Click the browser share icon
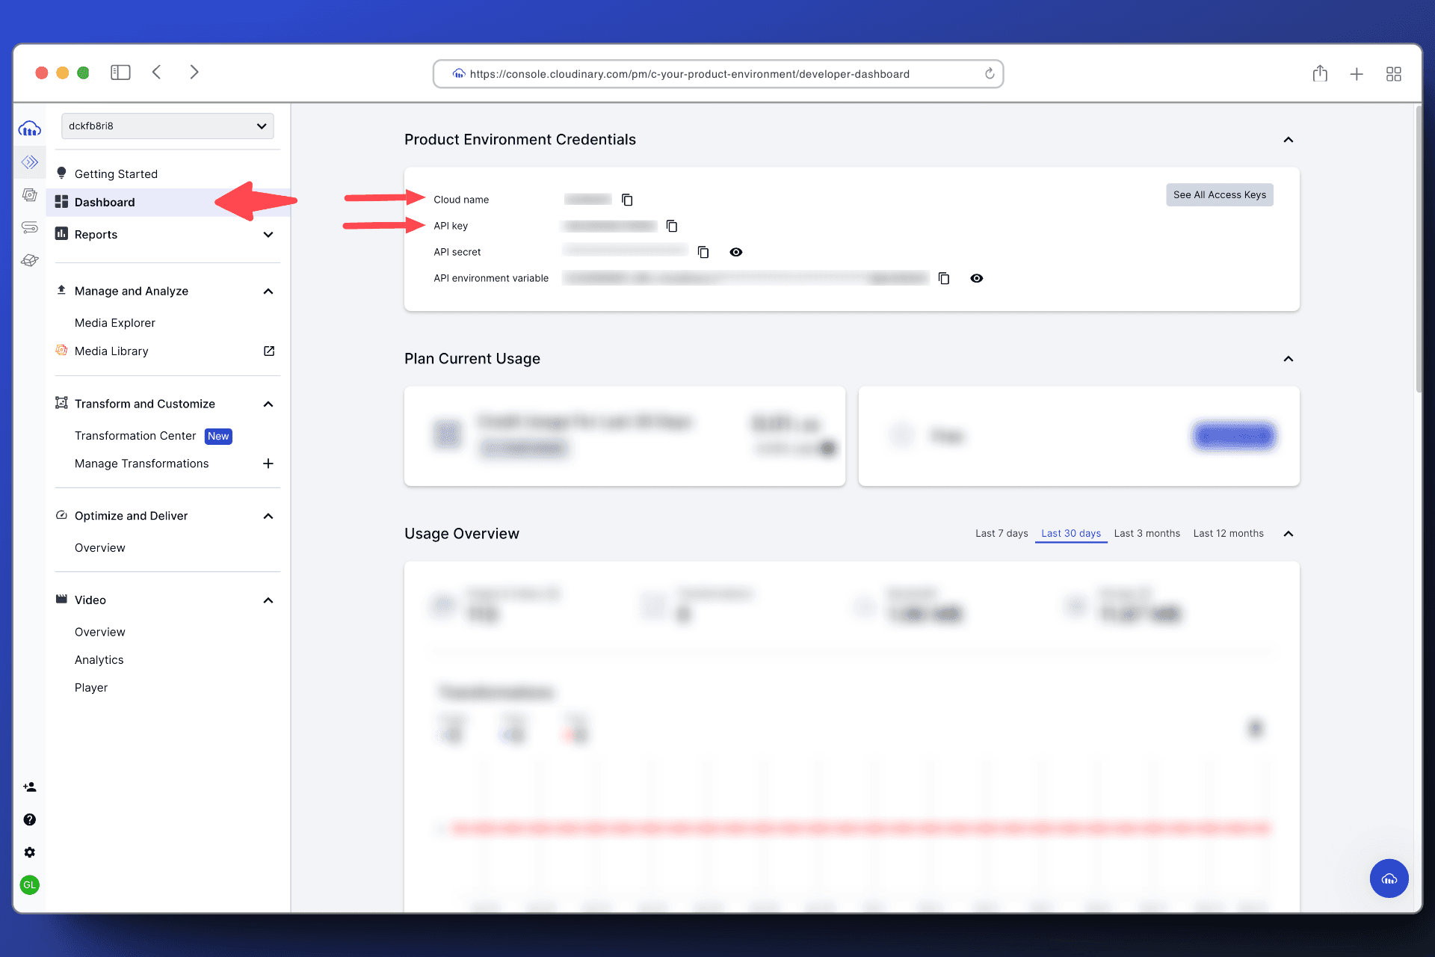The height and width of the screenshot is (957, 1435). pos(1320,73)
